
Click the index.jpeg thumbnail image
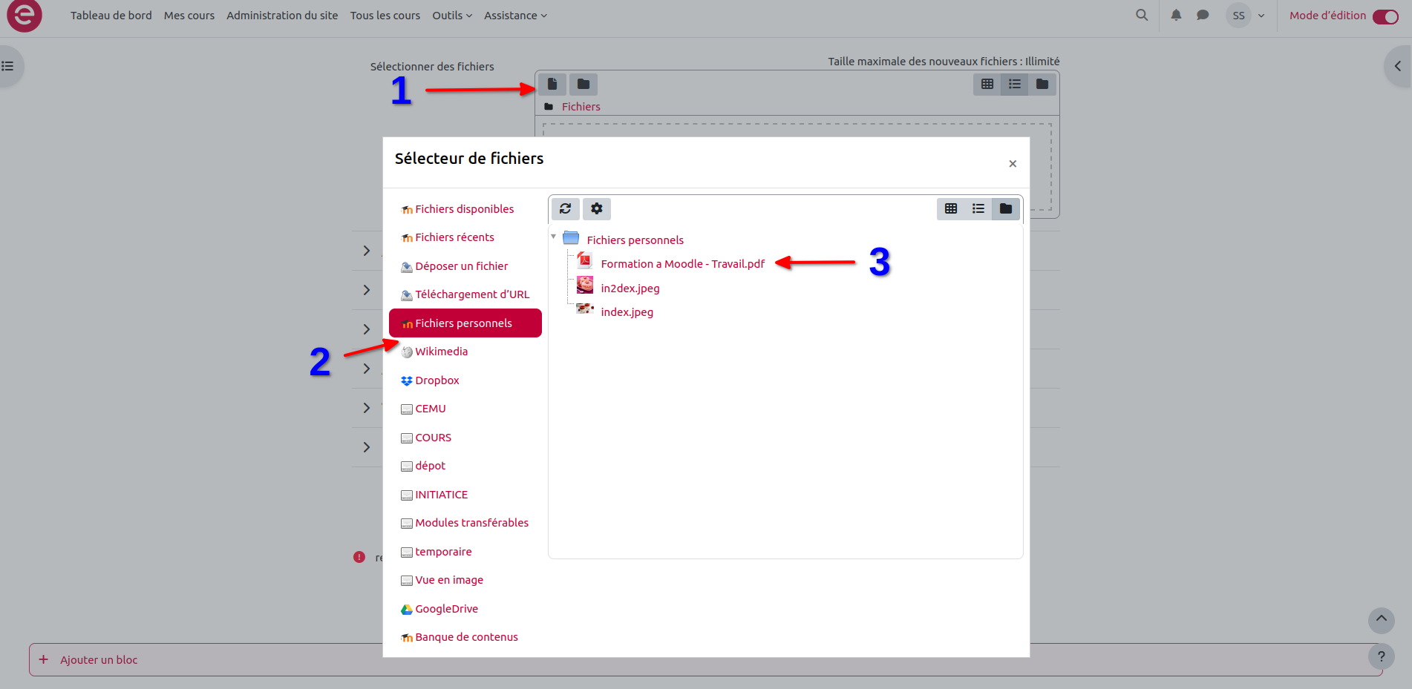point(585,309)
